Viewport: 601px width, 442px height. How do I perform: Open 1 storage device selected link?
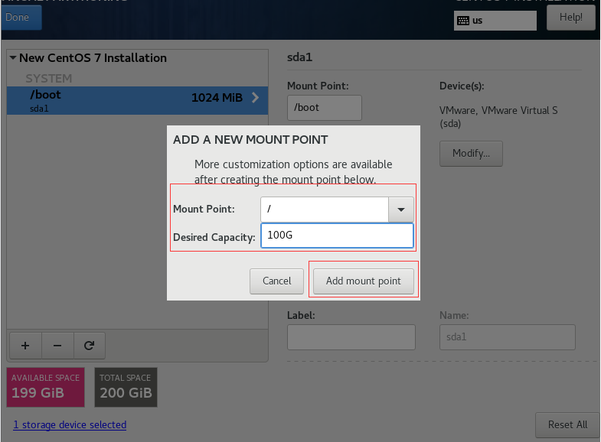pyautogui.click(x=70, y=424)
